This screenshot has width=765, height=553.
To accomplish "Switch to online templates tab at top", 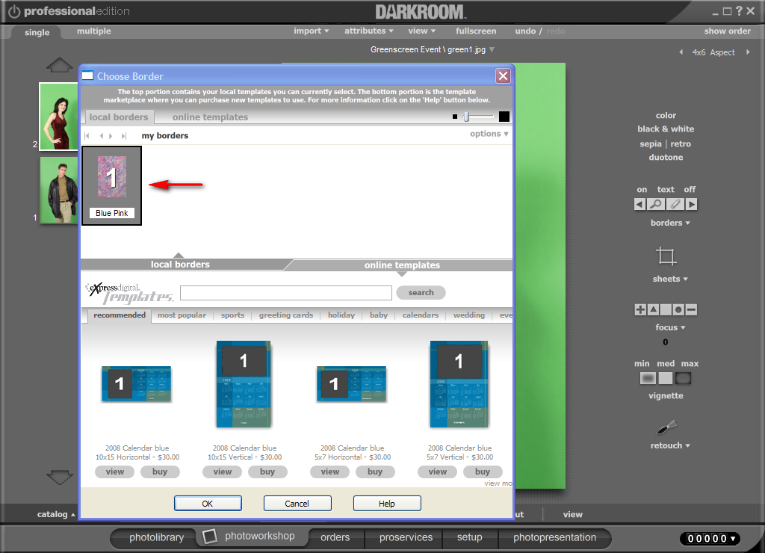I will pos(210,117).
